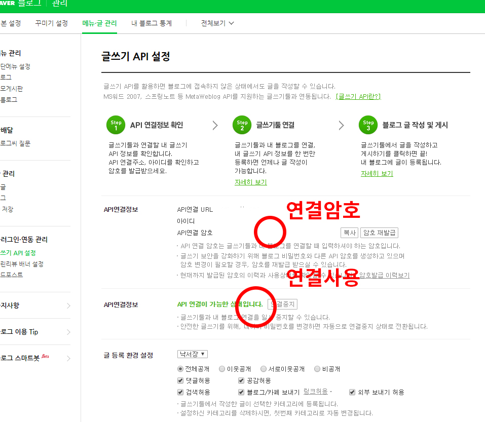This screenshot has height=422, width=485.
Task: Expand the 이용 Tip sidebar chevron
Action: point(68,332)
